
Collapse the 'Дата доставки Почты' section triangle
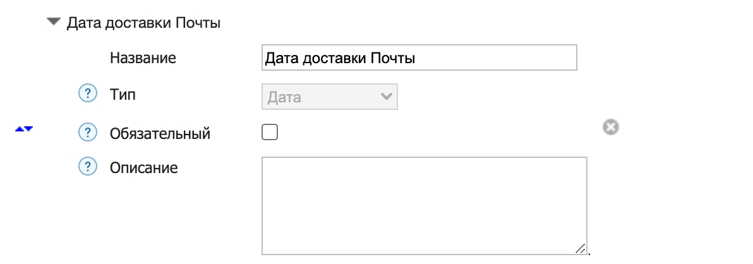click(52, 23)
